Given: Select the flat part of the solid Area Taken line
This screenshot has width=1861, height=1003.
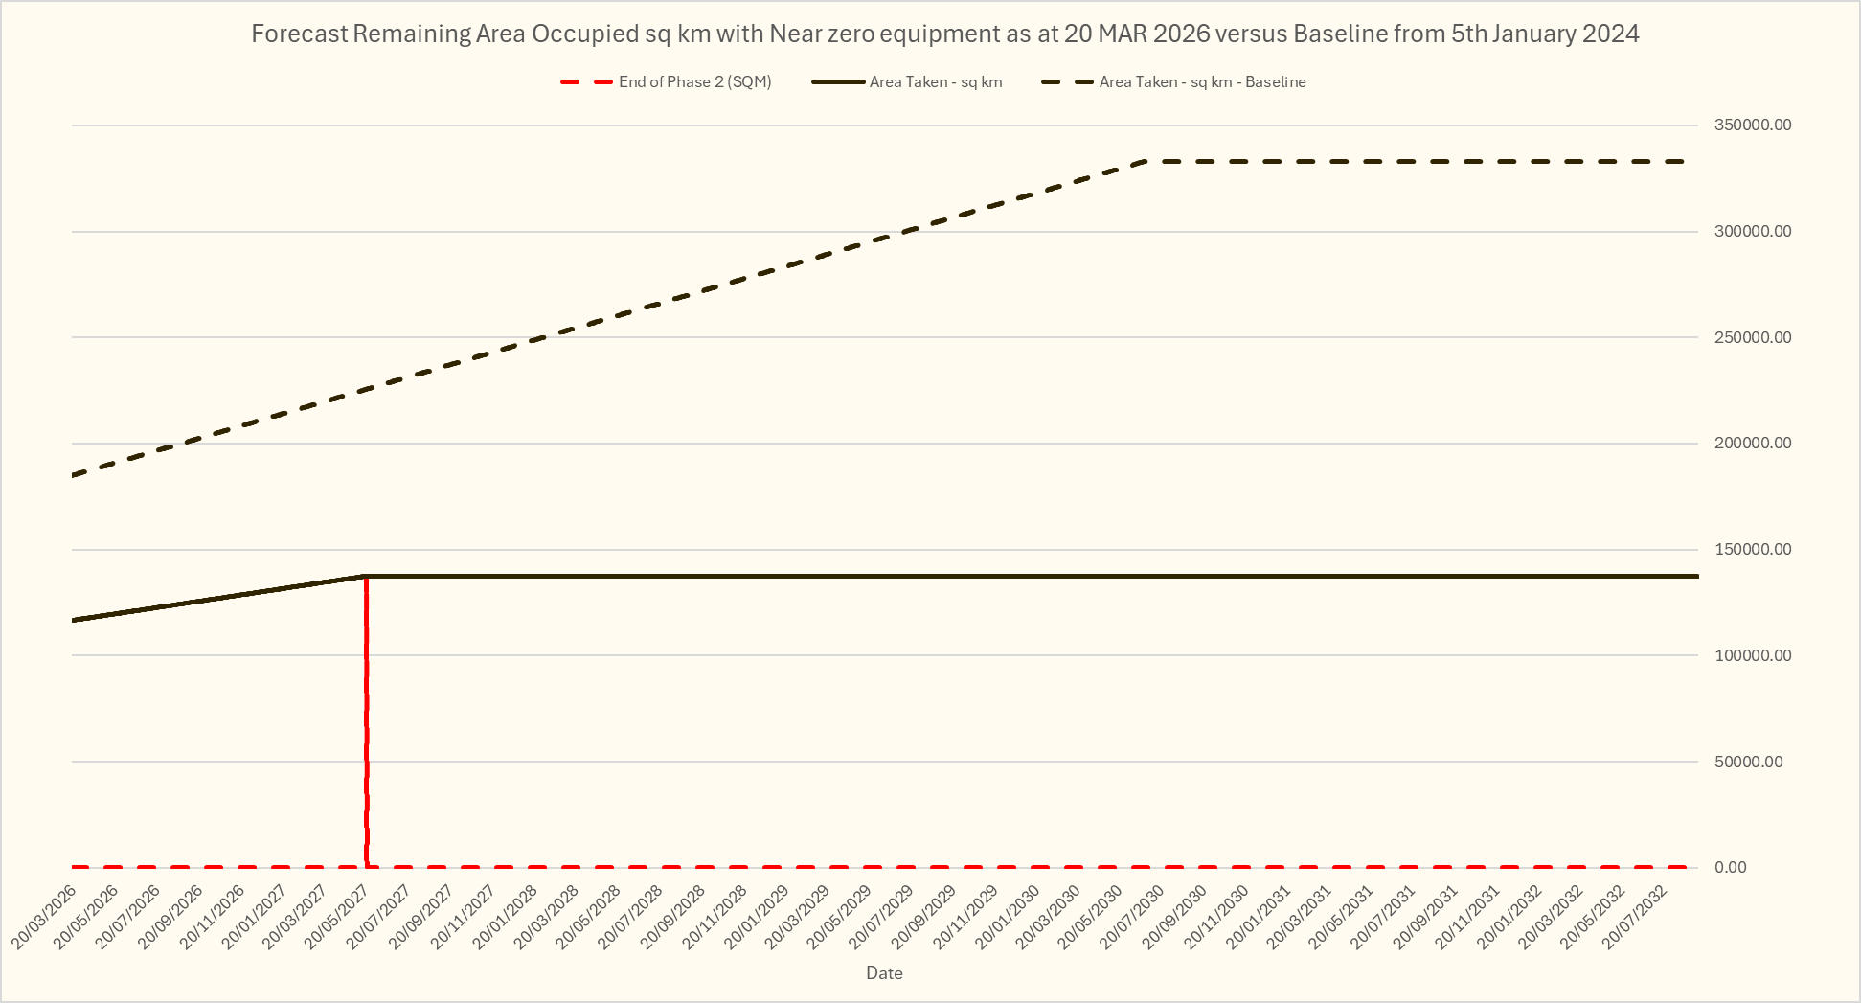Looking at the screenshot, I should click(958, 576).
